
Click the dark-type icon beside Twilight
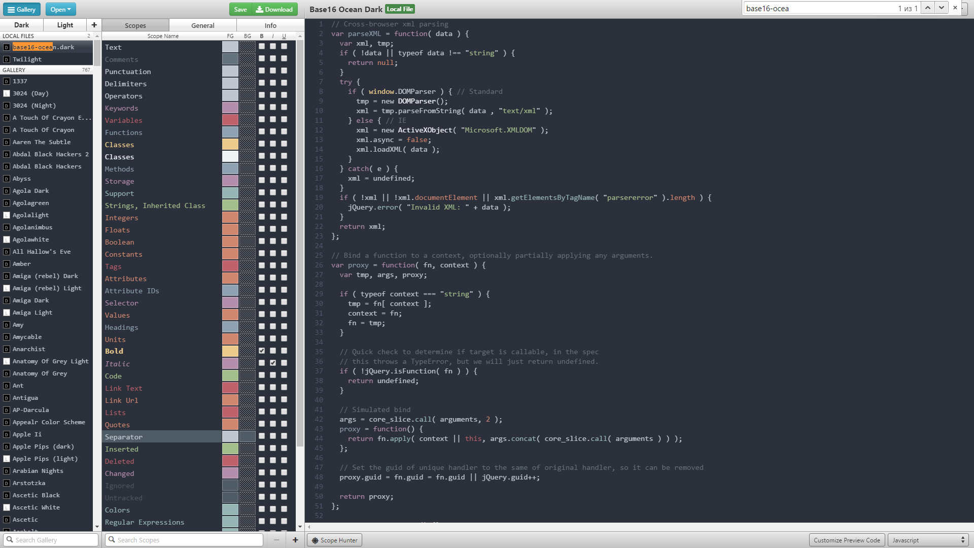7,59
